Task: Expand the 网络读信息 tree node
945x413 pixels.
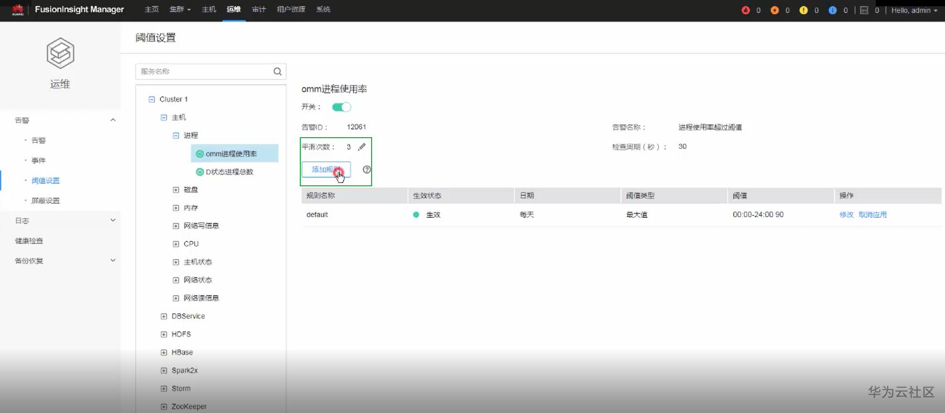Action: (176, 298)
